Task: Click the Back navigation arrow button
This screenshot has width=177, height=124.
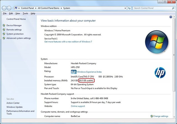Action: coord(4,8)
